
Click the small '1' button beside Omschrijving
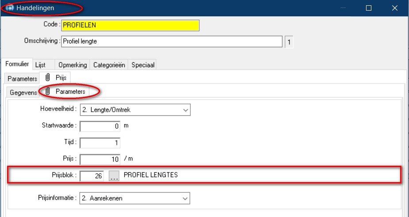(289, 42)
